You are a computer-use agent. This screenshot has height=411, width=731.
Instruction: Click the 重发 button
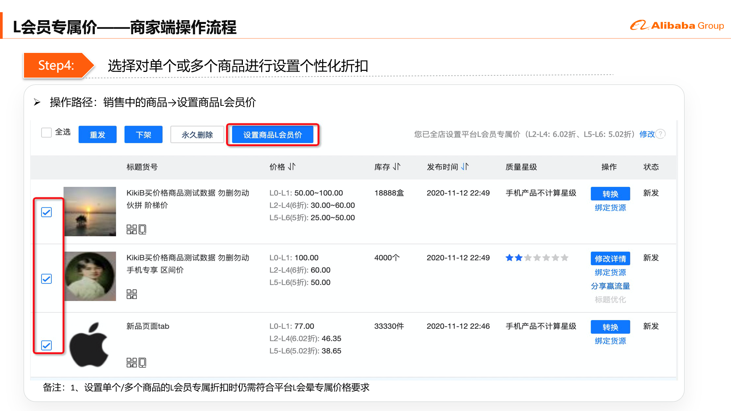97,135
